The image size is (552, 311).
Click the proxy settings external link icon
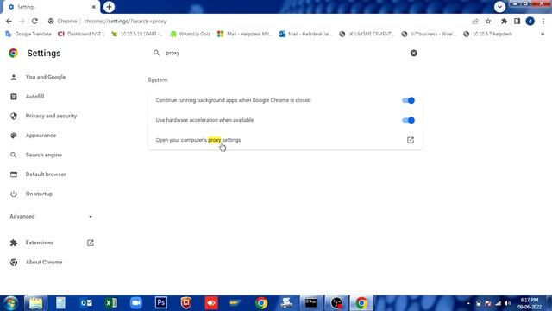coord(411,140)
